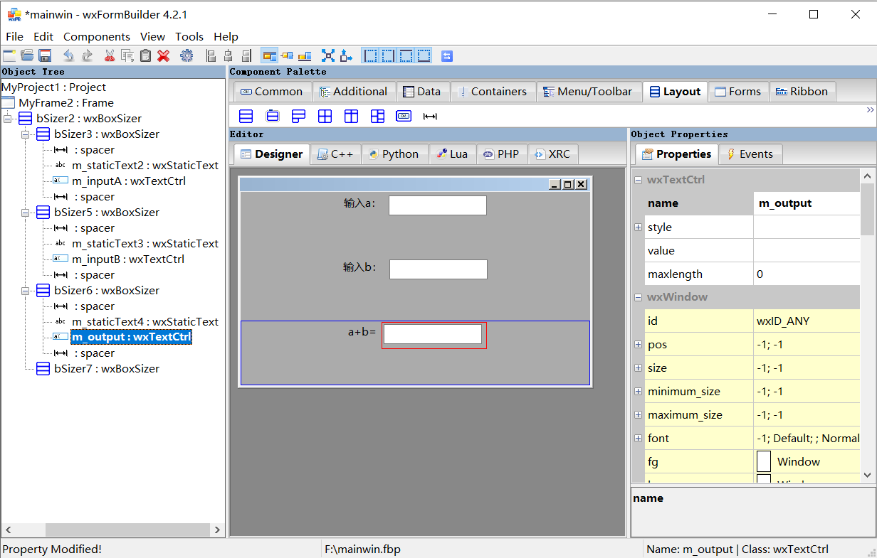Toggle the left border option in toolbar
The height and width of the screenshot is (558, 877).
click(369, 55)
